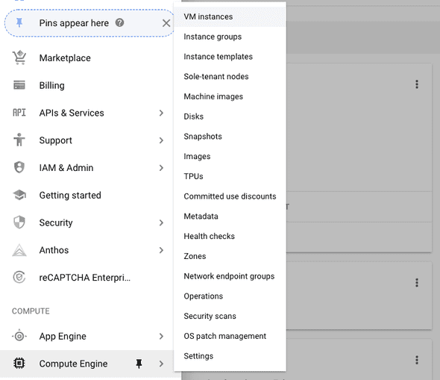Viewport: 440px width, 380px height.
Task: Expand the Security submenu arrow
Action: pos(161,222)
